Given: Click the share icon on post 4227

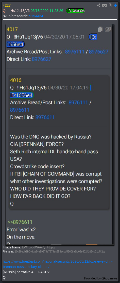Looking at the screenshot, I should [x=98, y=5].
